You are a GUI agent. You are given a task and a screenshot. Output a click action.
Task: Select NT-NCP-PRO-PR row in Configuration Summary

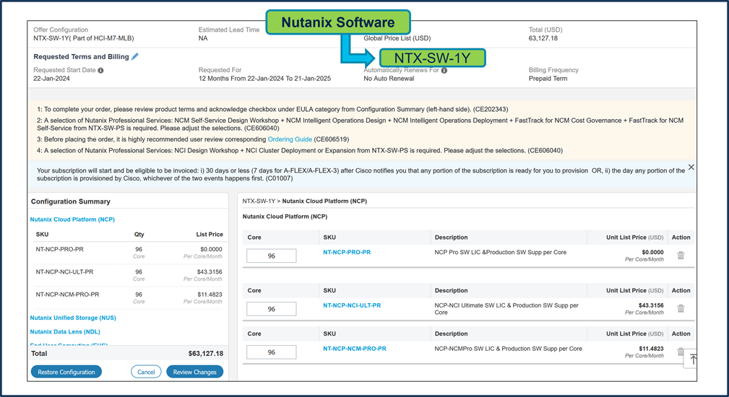pos(129,253)
